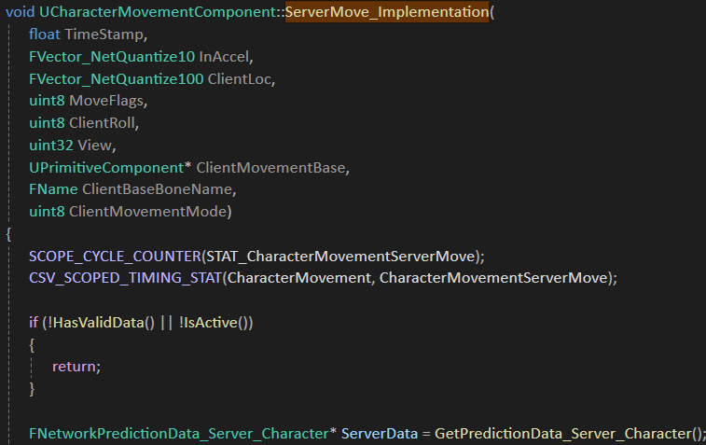Select the FNetworkPredictionData_Server_Character type

tap(179, 433)
